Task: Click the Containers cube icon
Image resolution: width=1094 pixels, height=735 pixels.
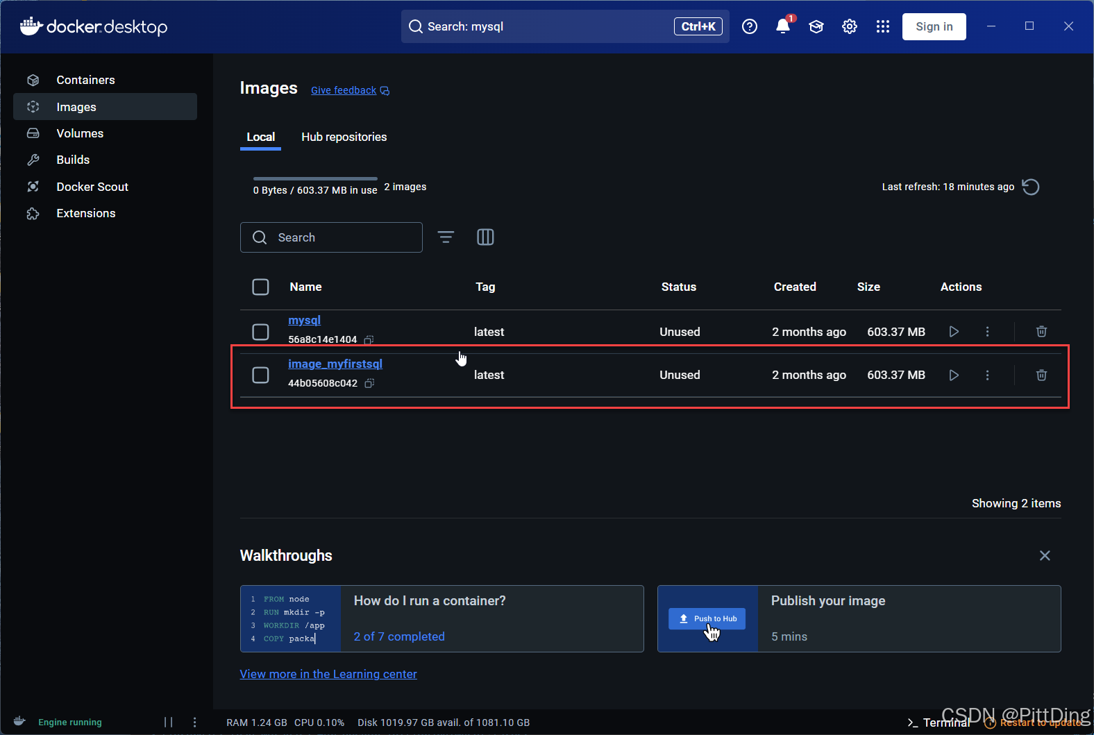Action: click(x=33, y=81)
